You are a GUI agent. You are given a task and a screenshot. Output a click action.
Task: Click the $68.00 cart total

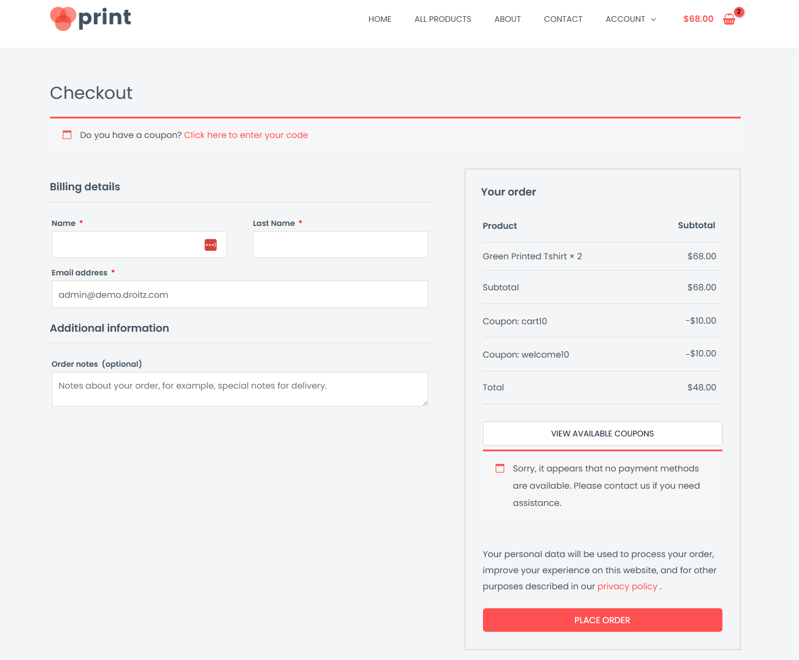[698, 19]
